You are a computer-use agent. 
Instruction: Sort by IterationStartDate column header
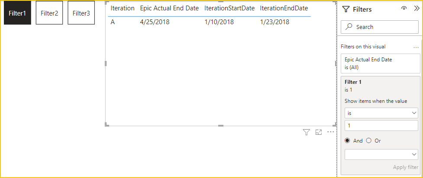pos(229,8)
